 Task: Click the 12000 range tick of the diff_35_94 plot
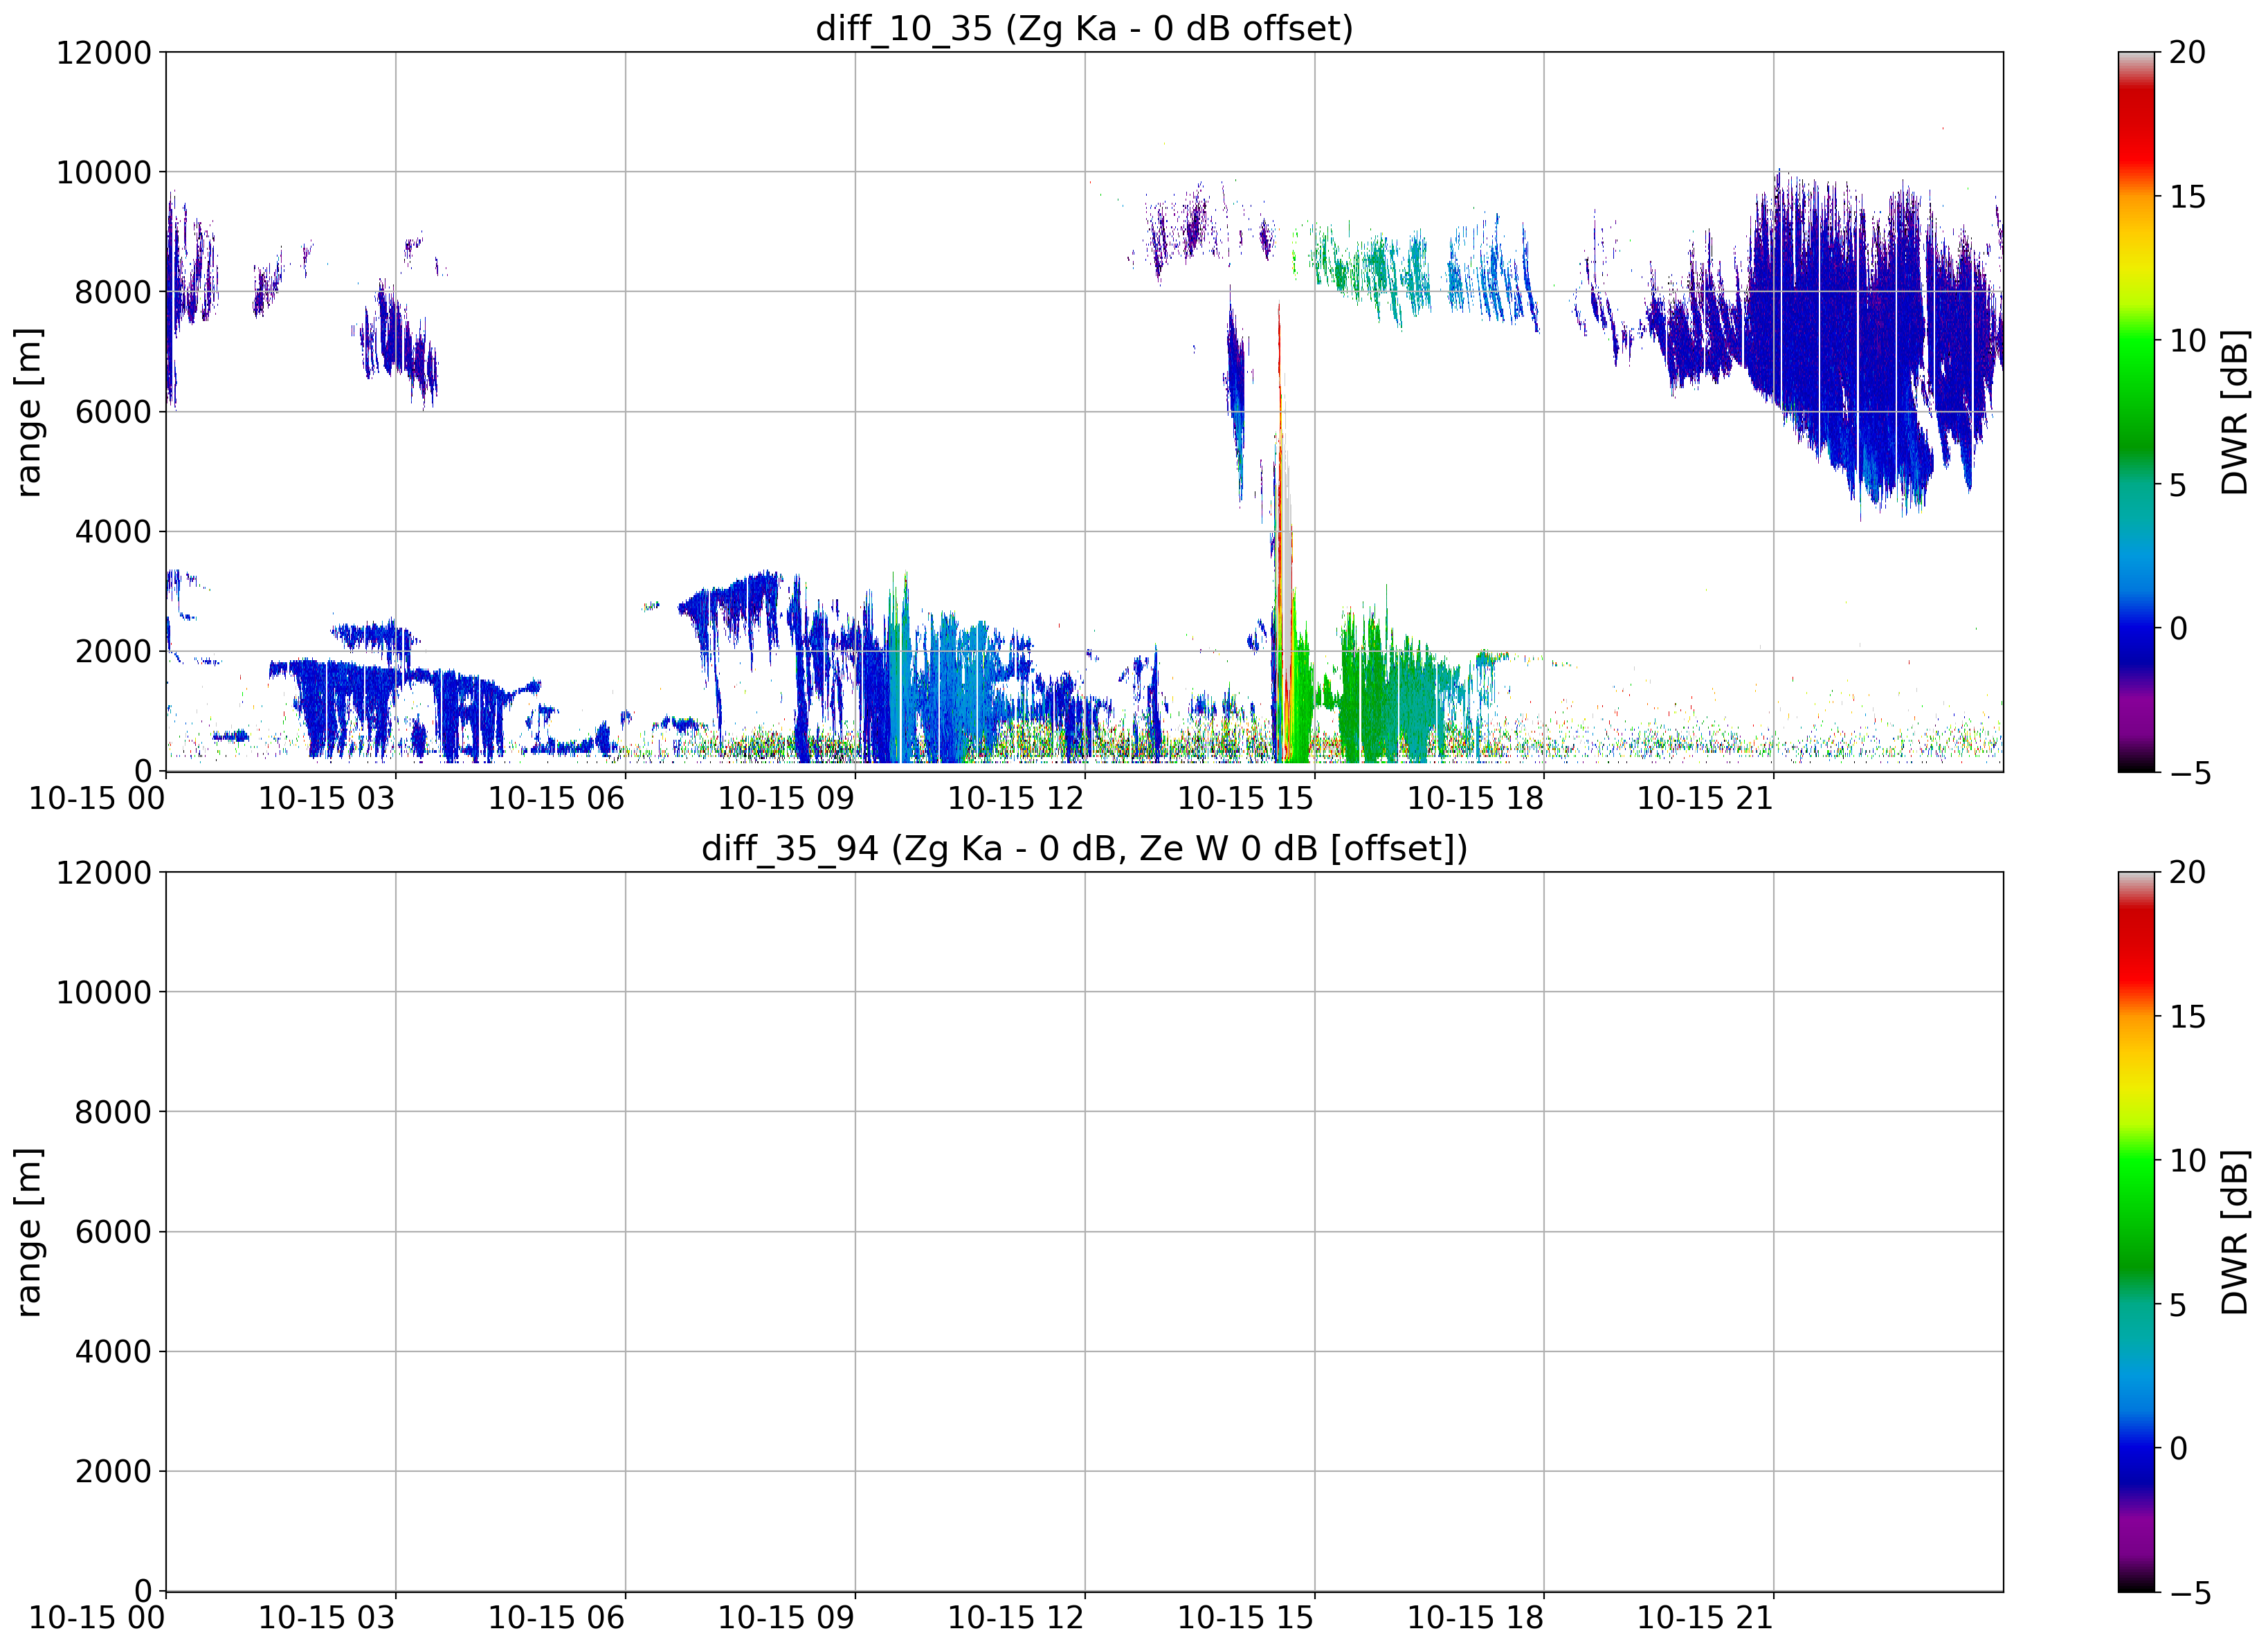[x=103, y=872]
